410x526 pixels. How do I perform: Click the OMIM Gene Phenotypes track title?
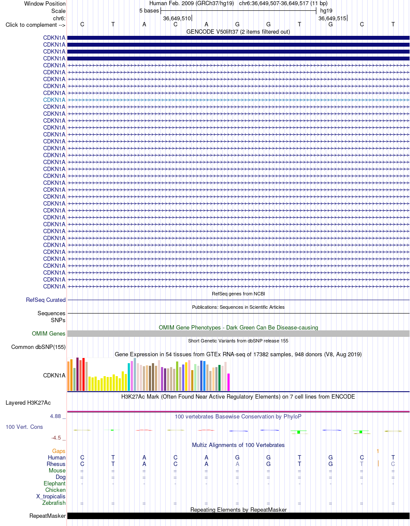click(x=238, y=327)
